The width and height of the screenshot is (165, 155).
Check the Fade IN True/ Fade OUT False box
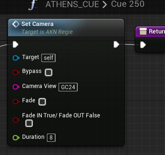click(x=29, y=123)
